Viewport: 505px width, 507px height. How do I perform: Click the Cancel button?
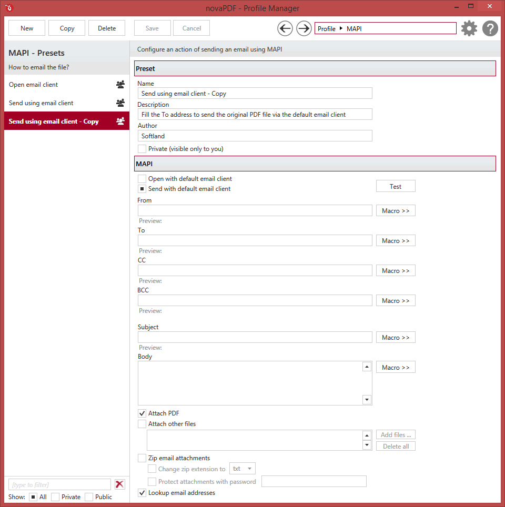click(191, 28)
